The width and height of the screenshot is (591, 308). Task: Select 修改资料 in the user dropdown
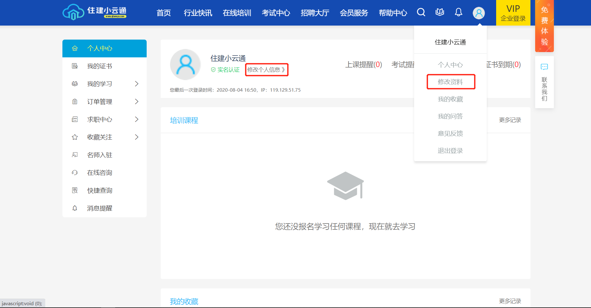[x=450, y=82]
